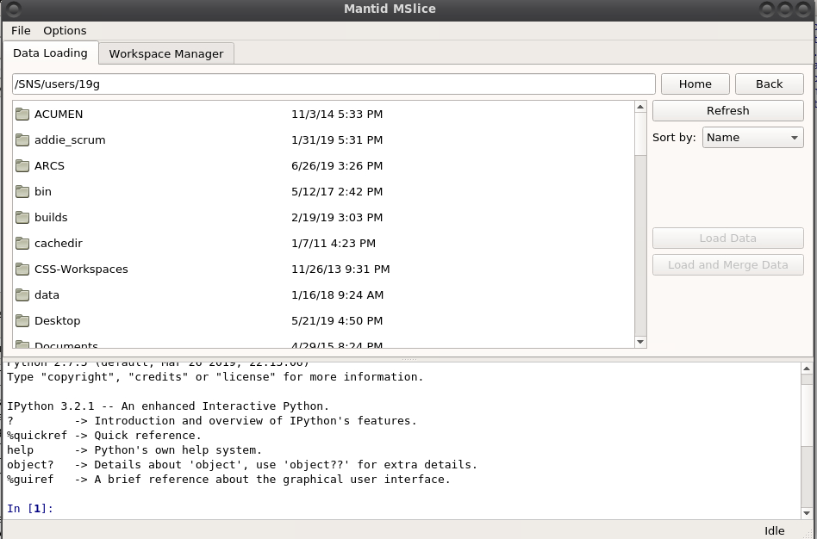
Task: Click the ACUMEN folder icon
Action: click(x=22, y=114)
